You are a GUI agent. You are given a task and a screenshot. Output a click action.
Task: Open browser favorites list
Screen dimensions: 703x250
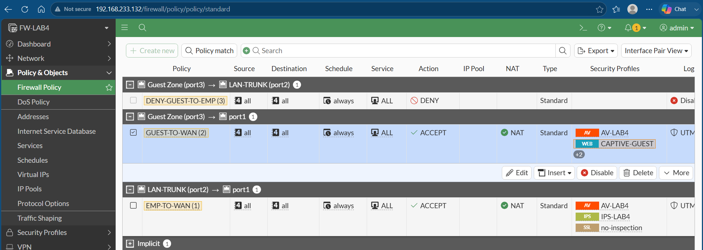pyautogui.click(x=616, y=9)
